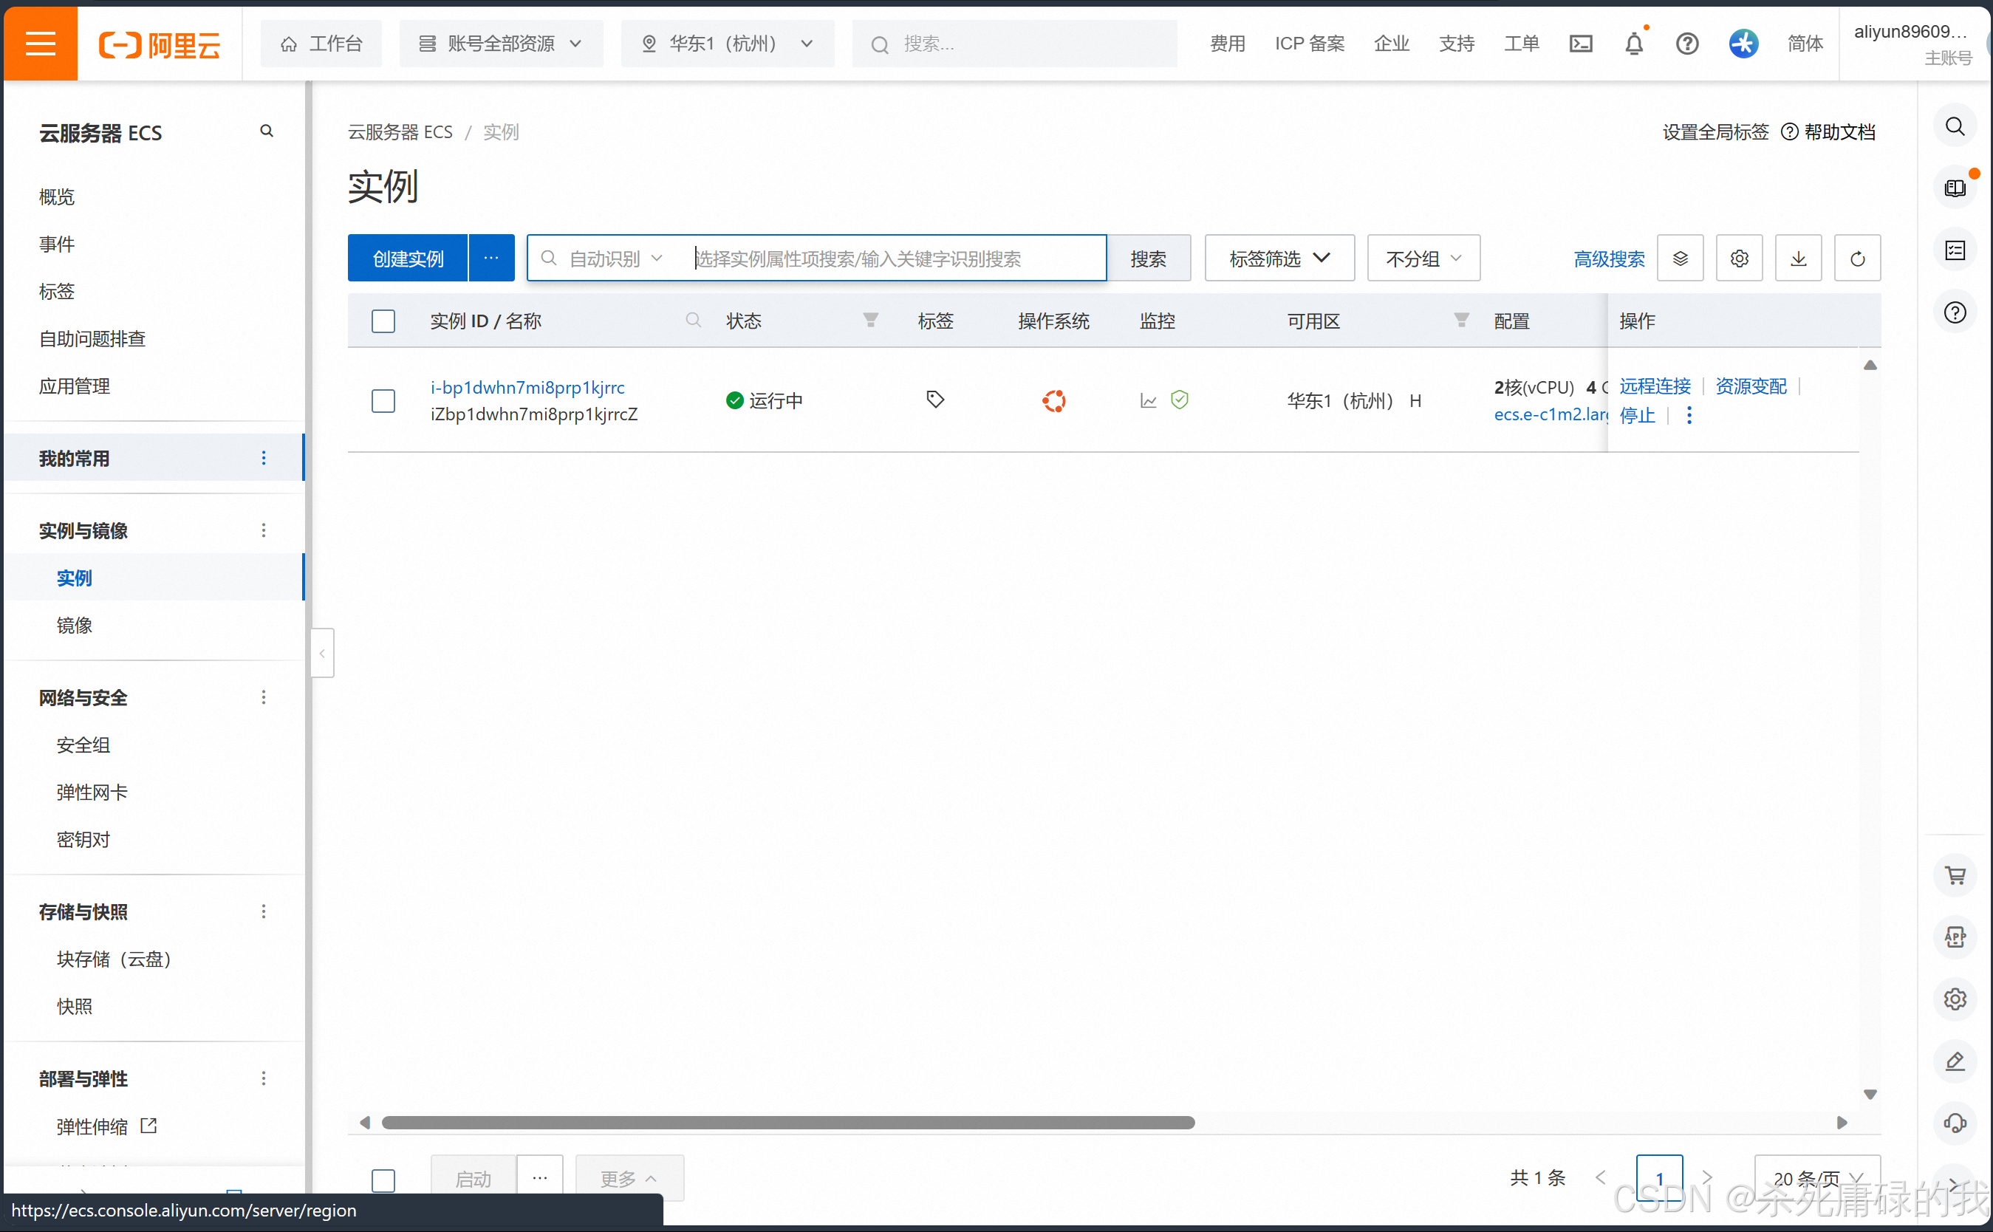Open the account resources dropdown
Image resolution: width=1993 pixels, height=1232 pixels.
(501, 44)
